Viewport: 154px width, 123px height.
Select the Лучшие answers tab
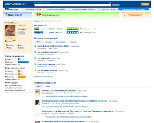(48, 86)
